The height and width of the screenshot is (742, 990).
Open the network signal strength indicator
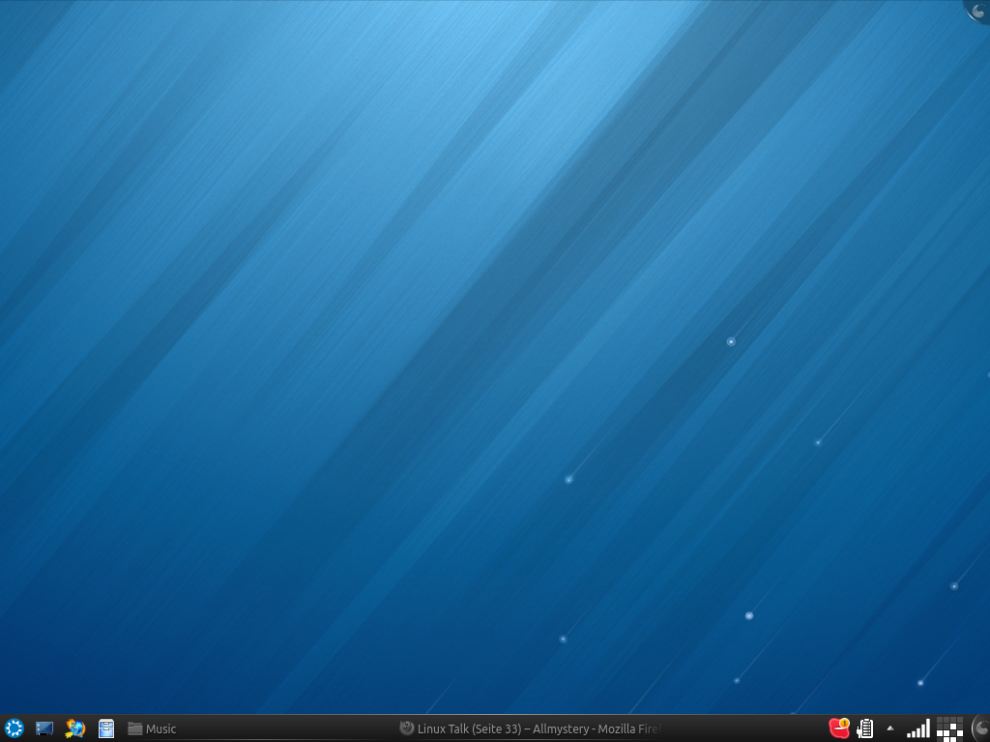[918, 728]
